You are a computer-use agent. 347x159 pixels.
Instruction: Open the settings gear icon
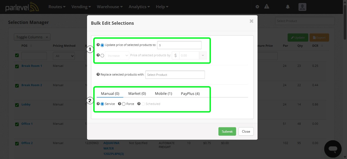[257, 7]
